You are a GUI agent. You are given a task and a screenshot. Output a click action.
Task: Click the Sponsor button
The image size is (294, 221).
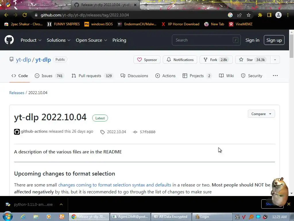tap(147, 60)
